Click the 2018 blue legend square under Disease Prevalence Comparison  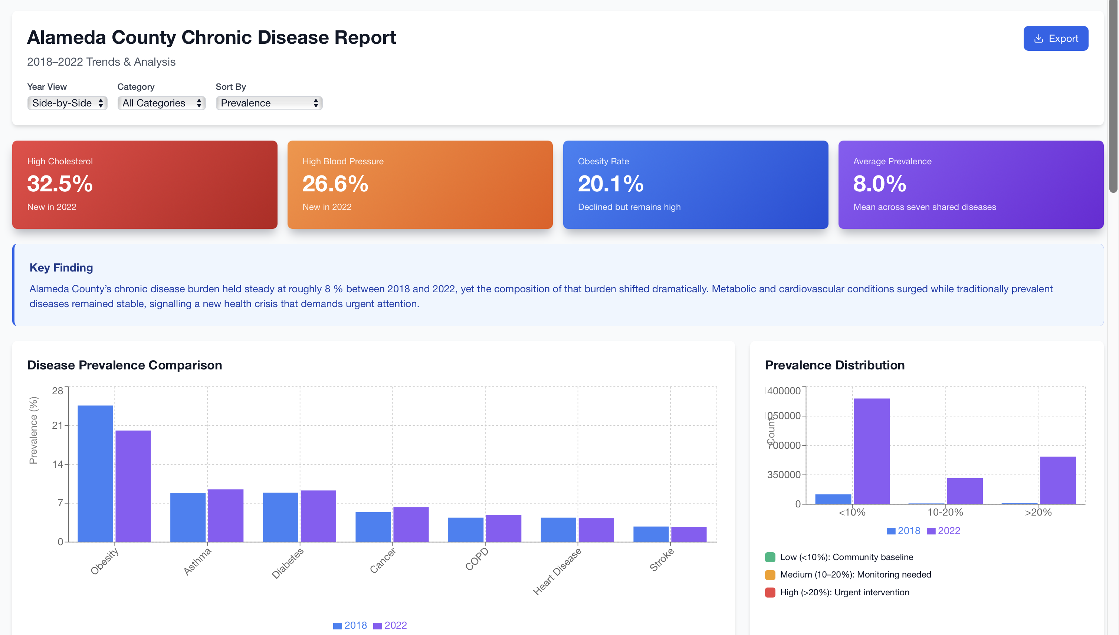tap(337, 625)
